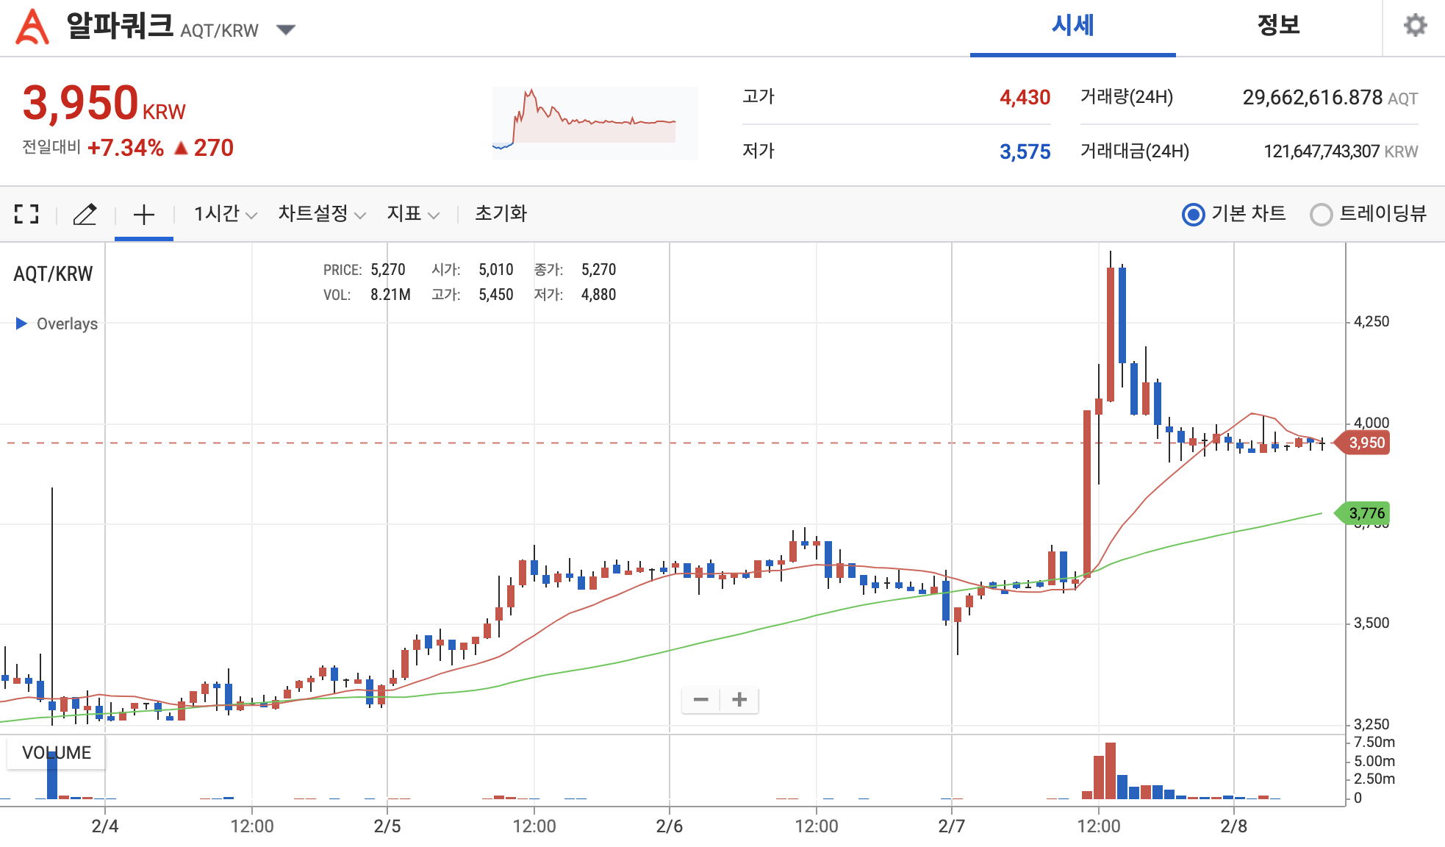
Task: Open the 차트설정 dropdown
Action: 321,214
